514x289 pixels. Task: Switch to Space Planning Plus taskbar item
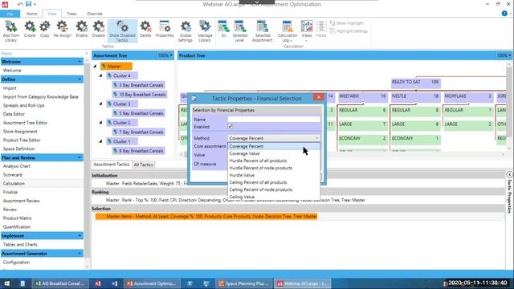tap(243, 283)
